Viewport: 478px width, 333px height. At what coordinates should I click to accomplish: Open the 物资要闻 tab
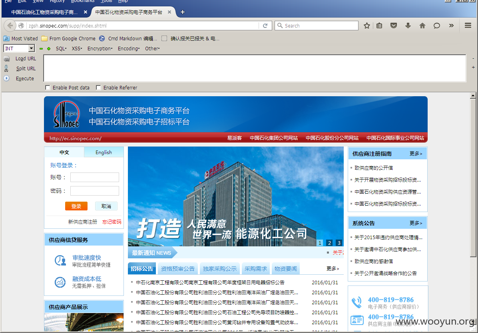(286, 269)
